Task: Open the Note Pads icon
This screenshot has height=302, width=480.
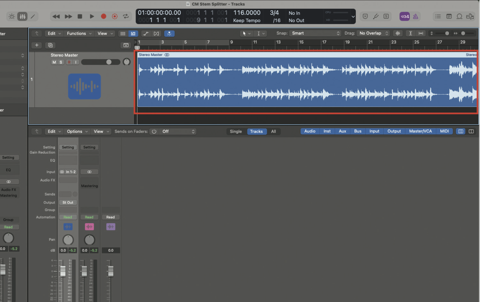Action: [x=449, y=16]
